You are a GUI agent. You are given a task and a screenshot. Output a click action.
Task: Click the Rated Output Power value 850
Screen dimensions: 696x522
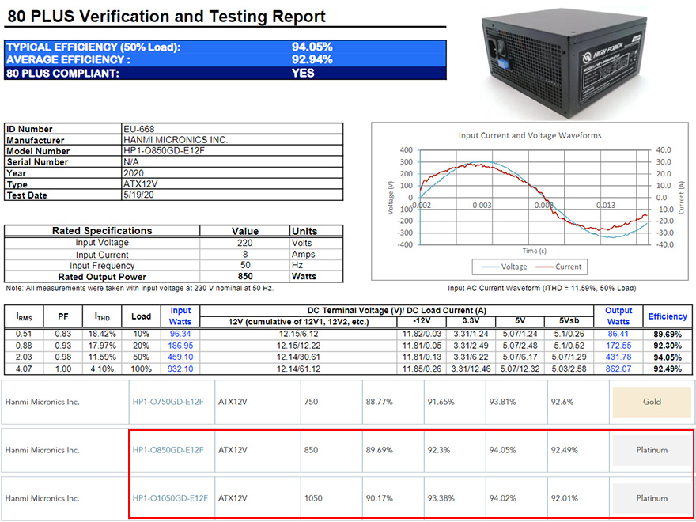[245, 277]
